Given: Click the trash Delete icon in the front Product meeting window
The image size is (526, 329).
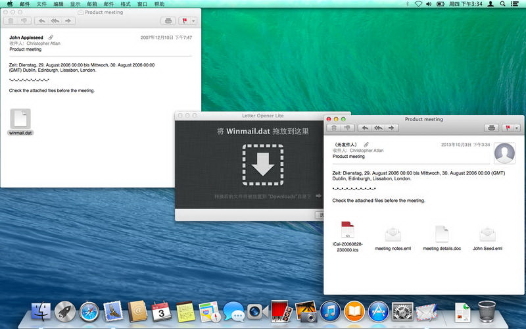Looking at the screenshot, I should coord(334,128).
